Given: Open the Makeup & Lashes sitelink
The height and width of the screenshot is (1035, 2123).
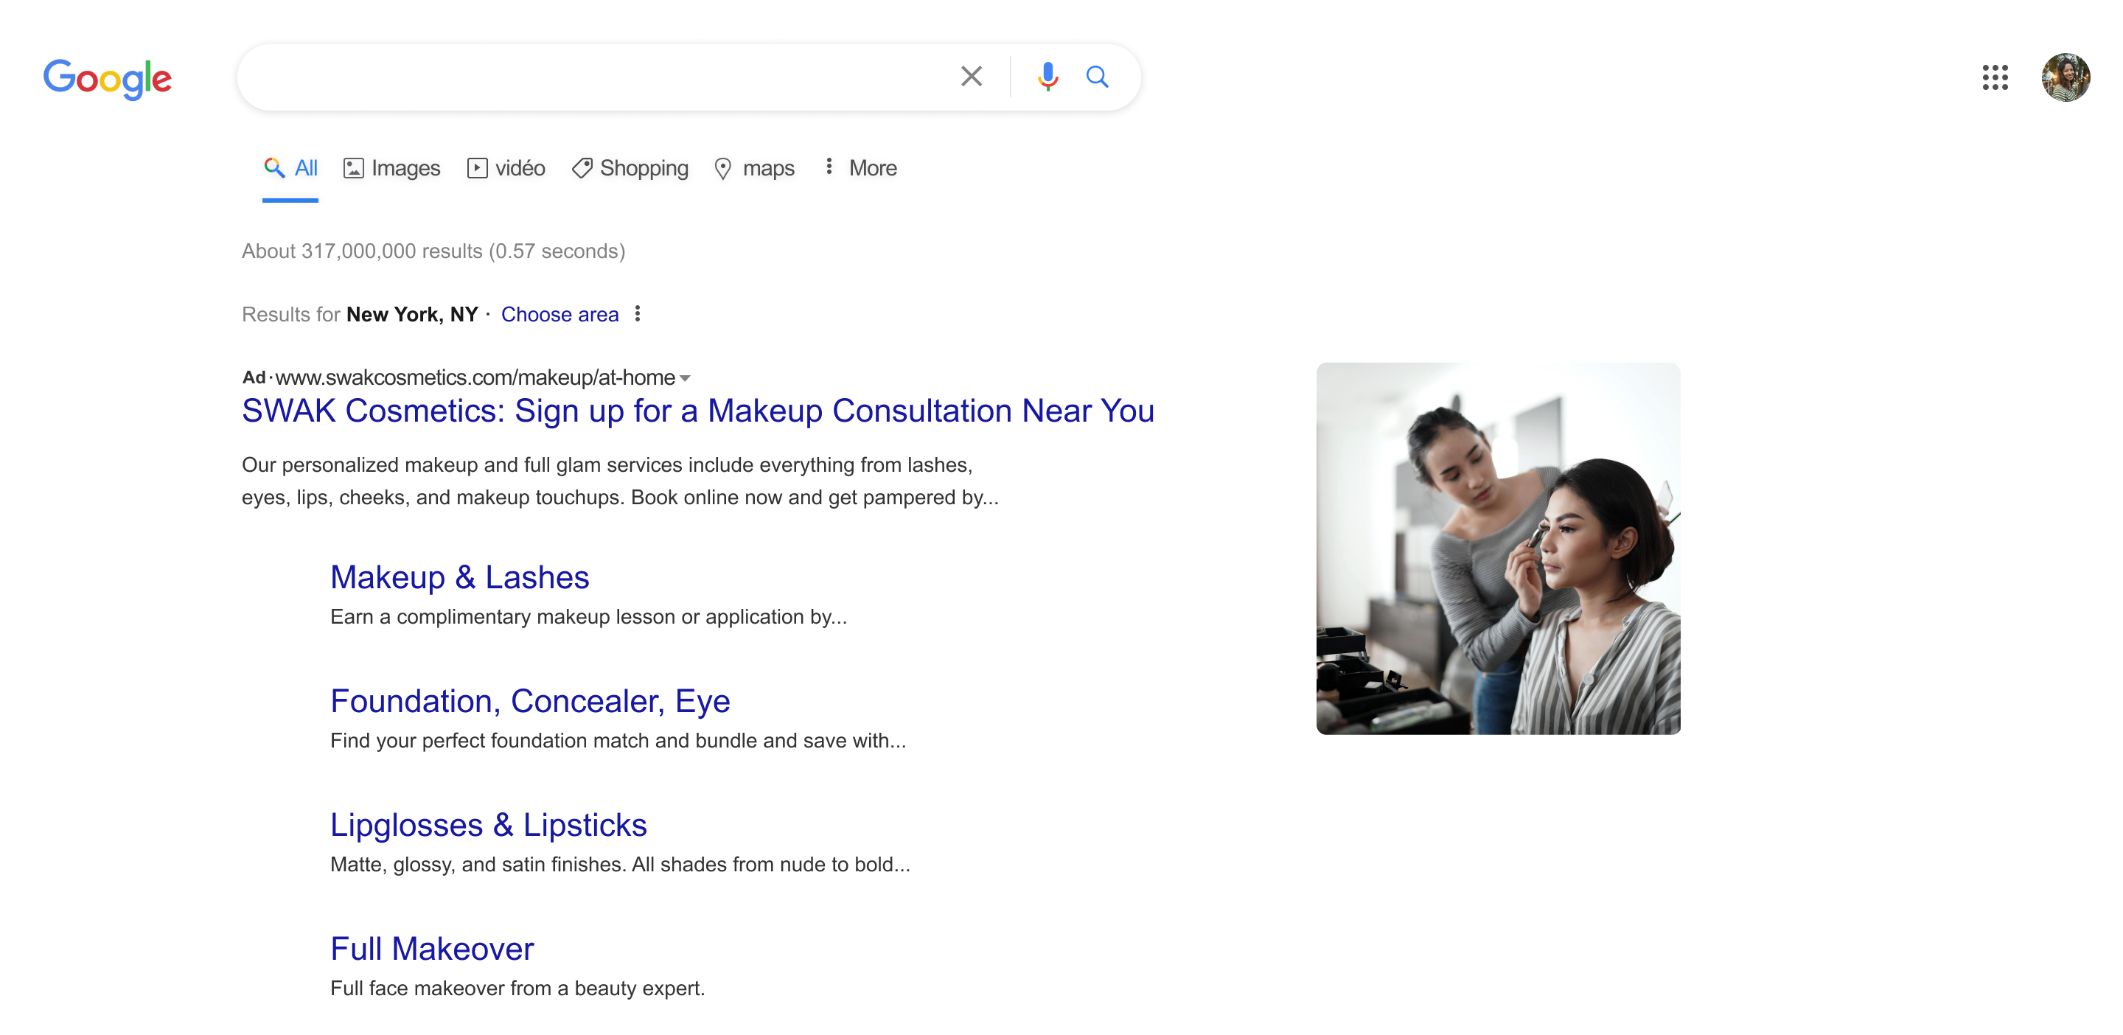Looking at the screenshot, I should [459, 576].
